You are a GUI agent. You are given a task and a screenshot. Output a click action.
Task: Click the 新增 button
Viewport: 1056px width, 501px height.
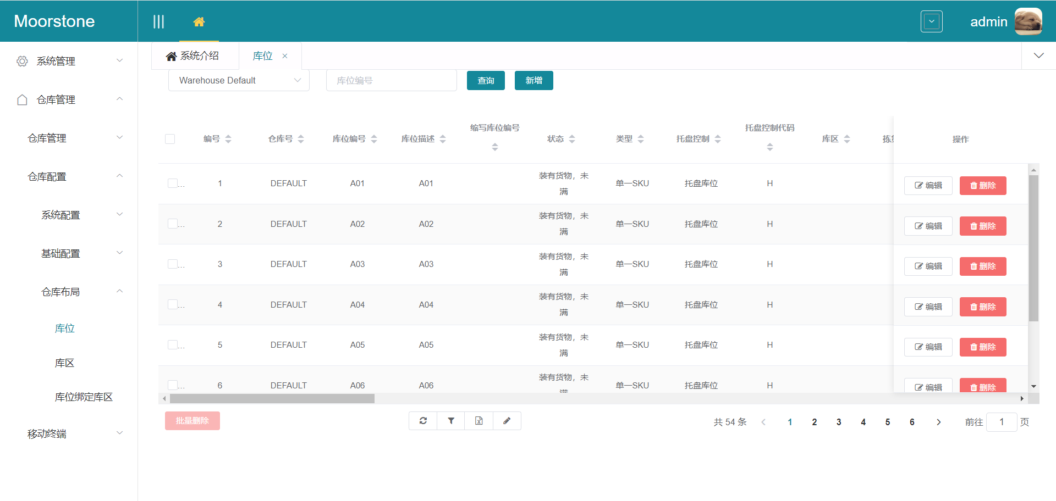[533, 80]
